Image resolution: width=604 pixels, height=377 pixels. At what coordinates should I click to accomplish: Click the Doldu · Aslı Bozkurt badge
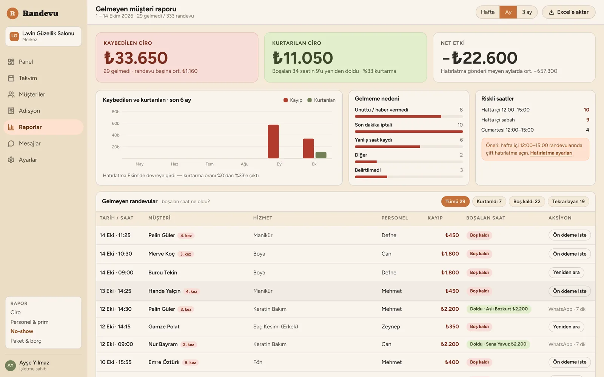point(499,309)
